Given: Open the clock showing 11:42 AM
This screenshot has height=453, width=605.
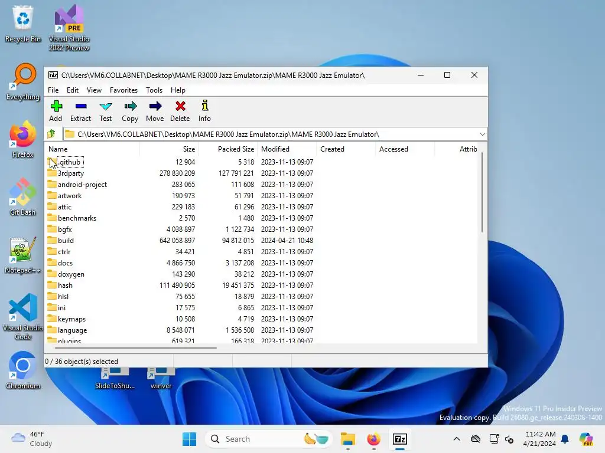Looking at the screenshot, I should (x=540, y=439).
